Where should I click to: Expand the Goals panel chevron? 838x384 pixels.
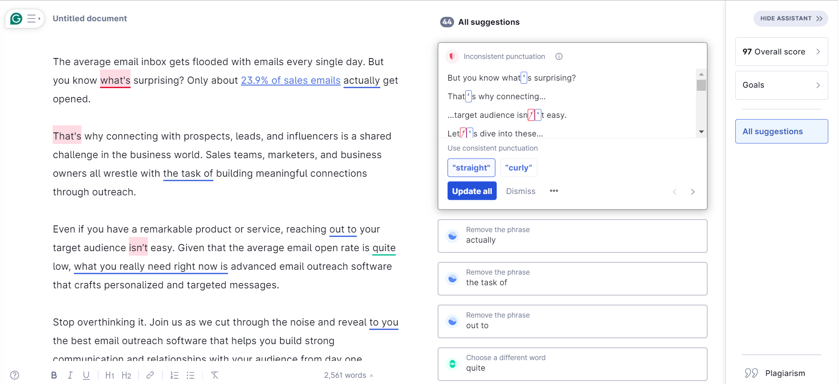(x=818, y=85)
